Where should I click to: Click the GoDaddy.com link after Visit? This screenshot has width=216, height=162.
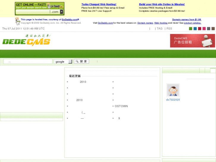coord(105,23)
